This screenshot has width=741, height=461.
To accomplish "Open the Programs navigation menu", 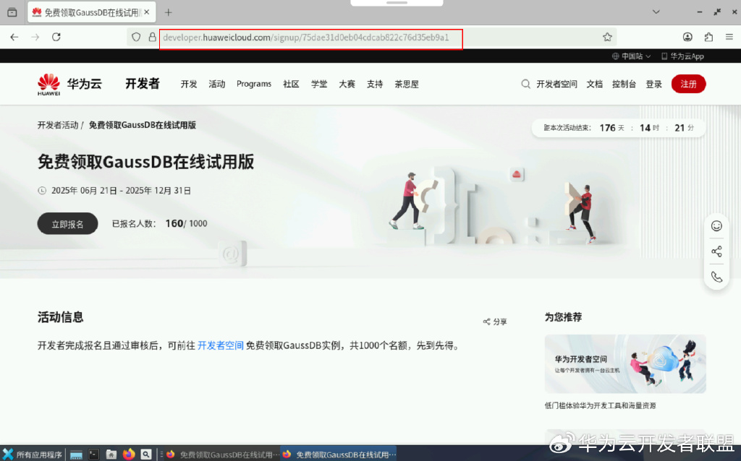I will point(254,84).
